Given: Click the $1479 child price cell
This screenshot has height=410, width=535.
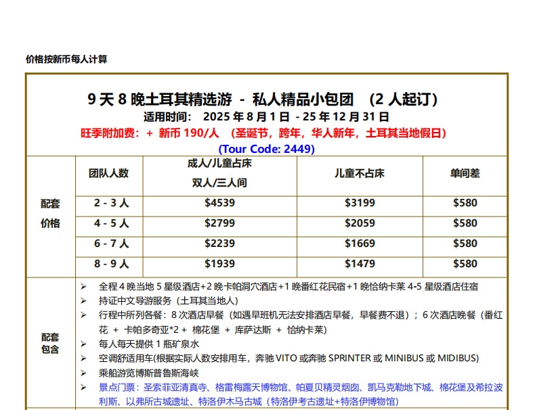Looking at the screenshot, I should click(x=360, y=264).
